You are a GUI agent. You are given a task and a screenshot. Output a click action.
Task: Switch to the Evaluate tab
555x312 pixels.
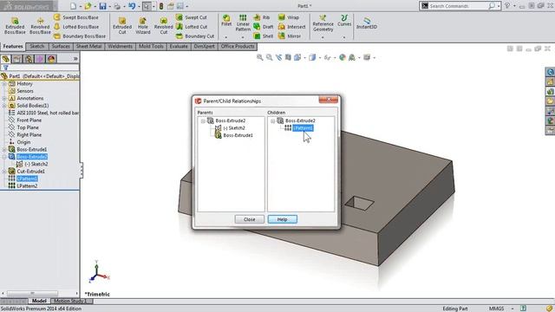[179, 46]
